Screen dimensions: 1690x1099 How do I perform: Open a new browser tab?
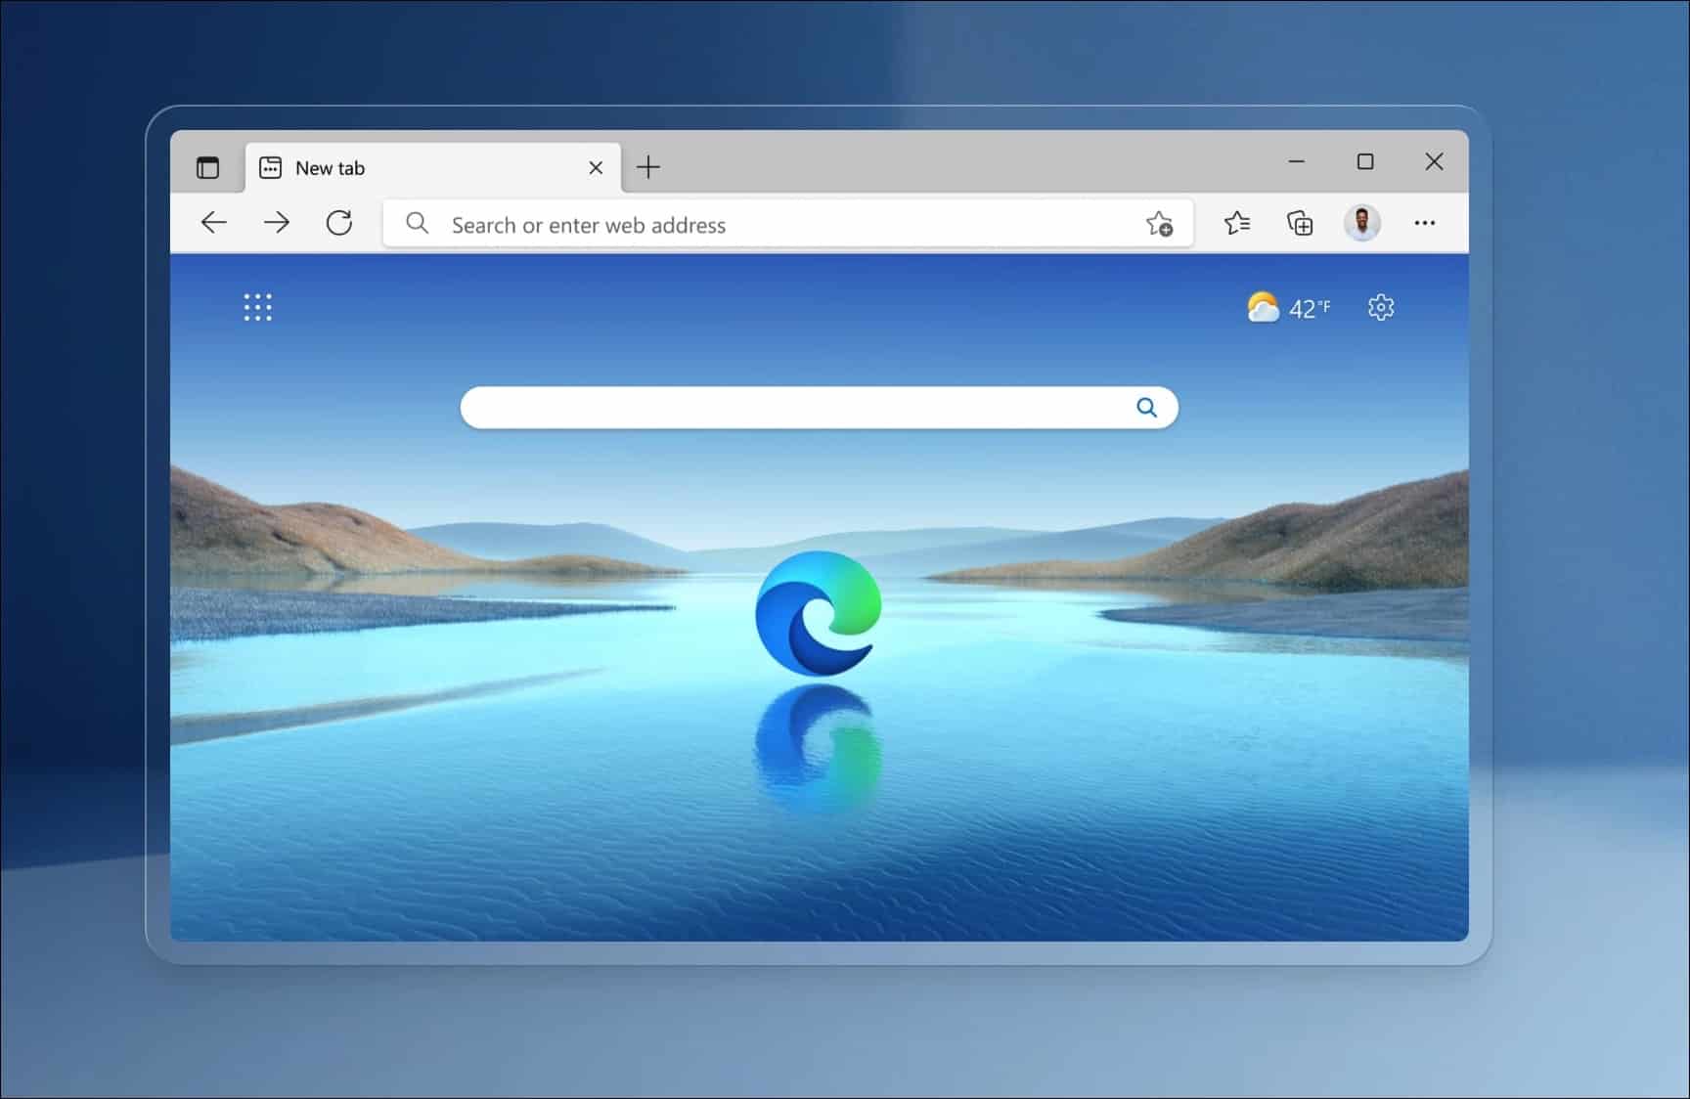pos(648,167)
